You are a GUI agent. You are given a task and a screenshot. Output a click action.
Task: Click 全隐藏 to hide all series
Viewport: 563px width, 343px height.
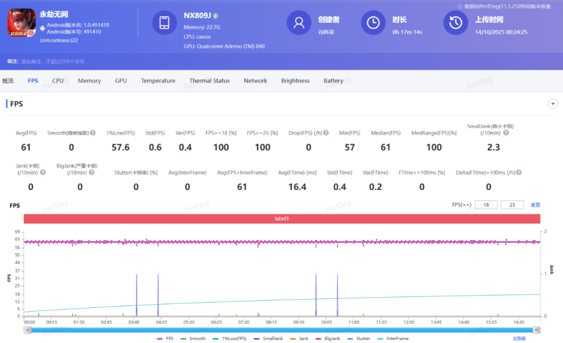[x=519, y=338]
